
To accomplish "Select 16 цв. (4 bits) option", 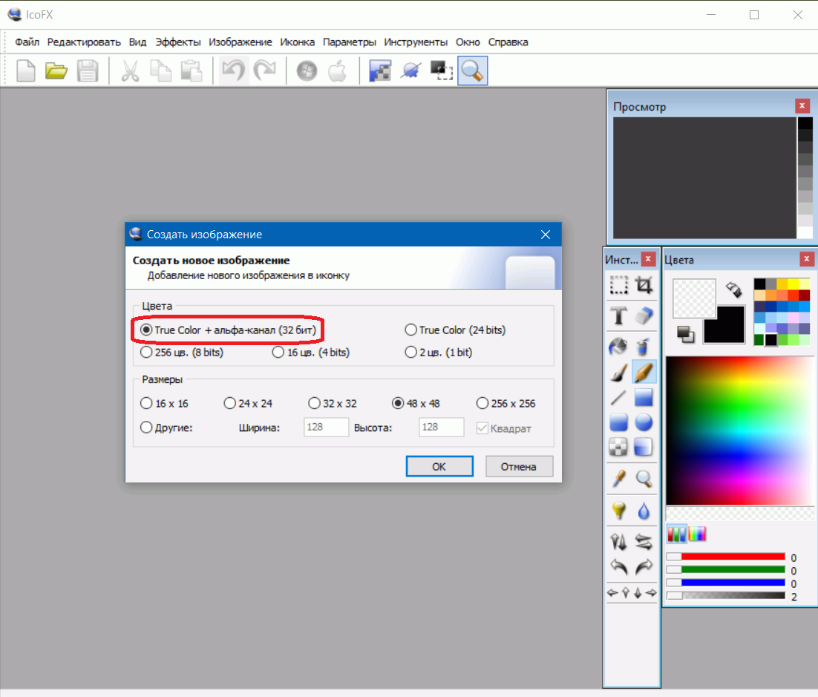I will pos(311,353).
